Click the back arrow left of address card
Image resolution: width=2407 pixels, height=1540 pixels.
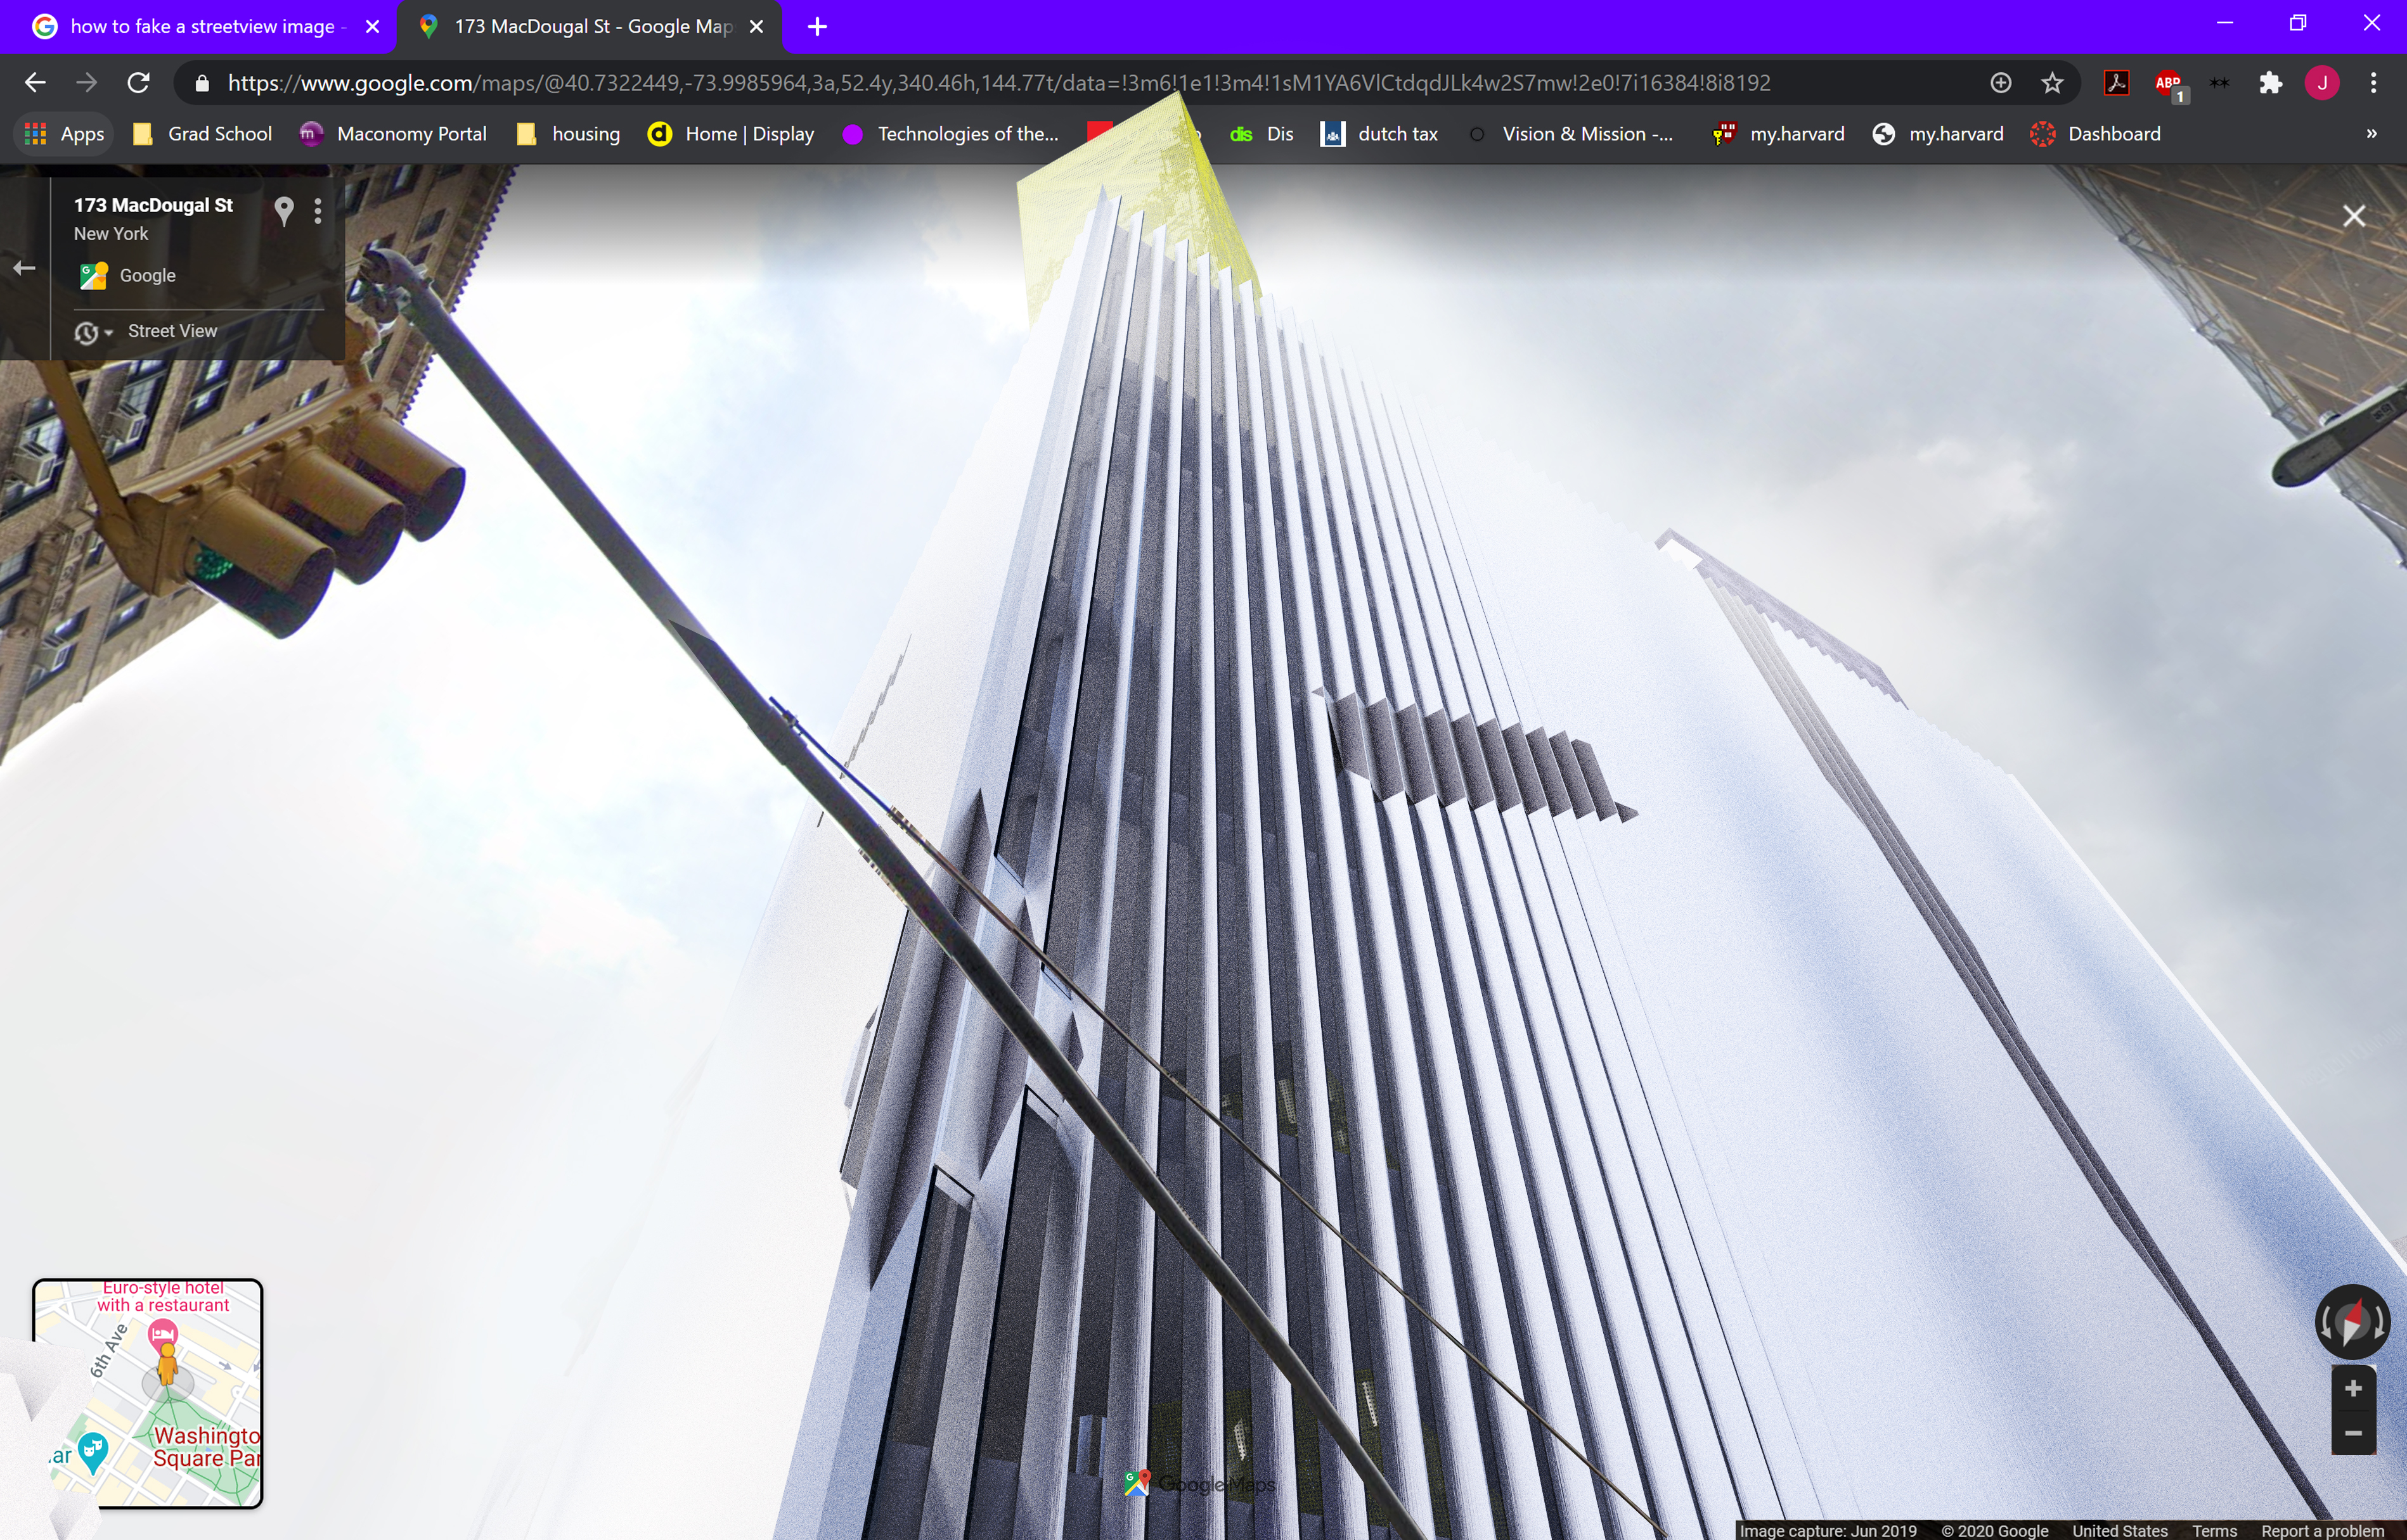click(x=25, y=268)
